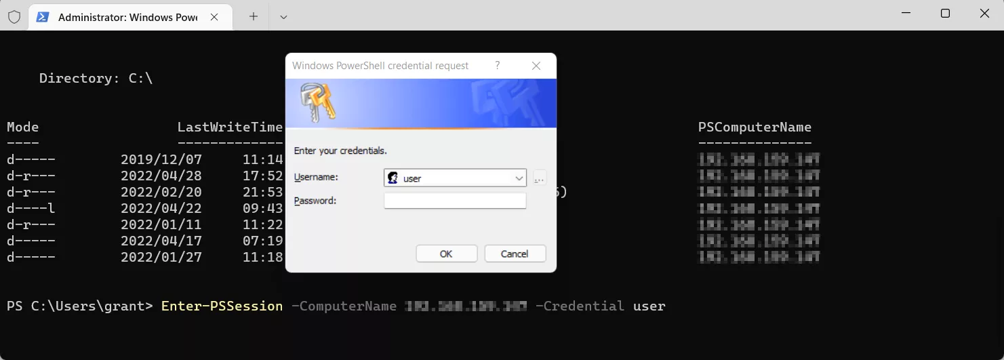Click the user avatar icon in Username field
This screenshot has height=360, width=1004.
click(393, 178)
